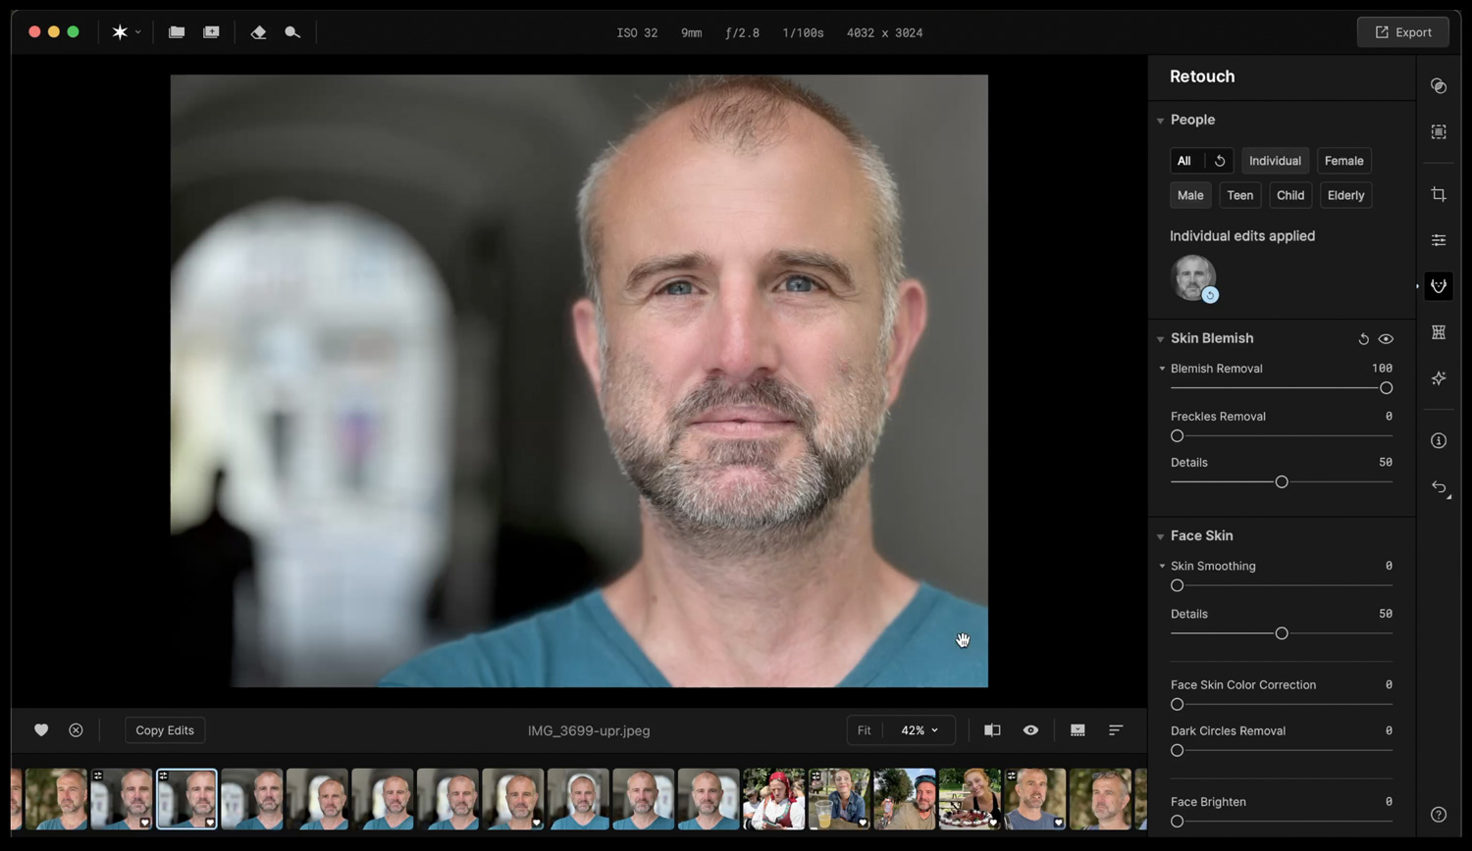
Task: Open the Adjustments sliders panel icon
Action: pyautogui.click(x=1439, y=240)
